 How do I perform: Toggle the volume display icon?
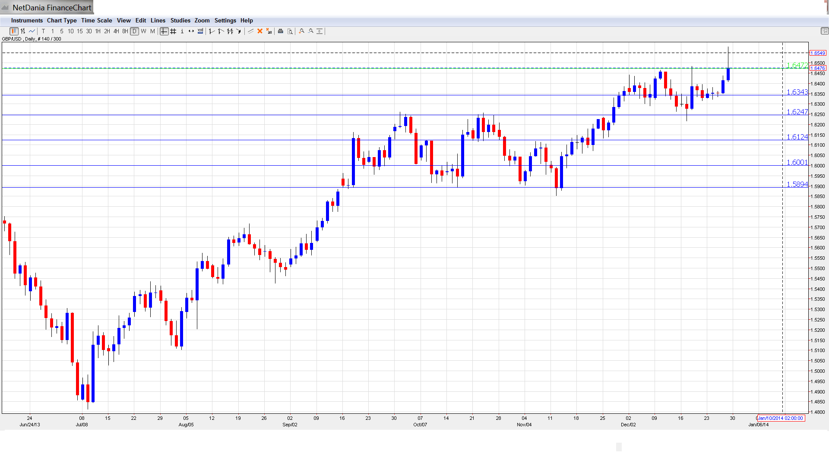[200, 31]
